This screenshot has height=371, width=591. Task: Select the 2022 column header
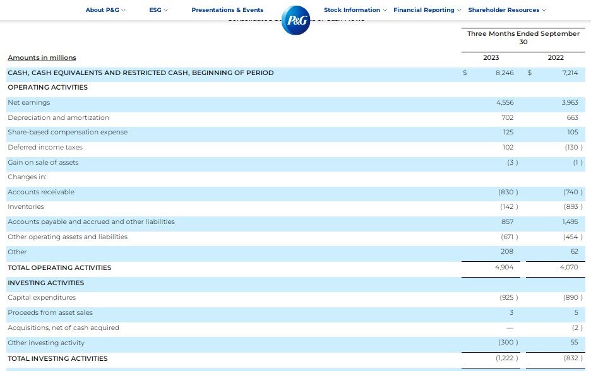tap(556, 57)
